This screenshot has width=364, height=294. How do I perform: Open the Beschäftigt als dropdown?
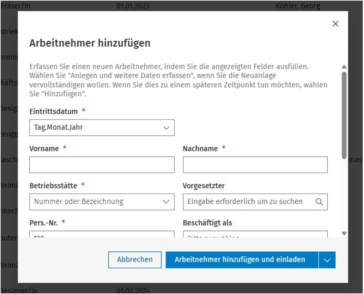pos(255,234)
